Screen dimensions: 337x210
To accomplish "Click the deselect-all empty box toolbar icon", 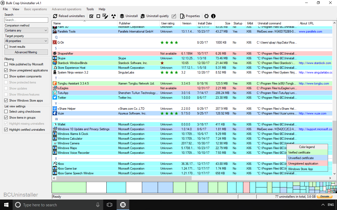I will 98,16.
